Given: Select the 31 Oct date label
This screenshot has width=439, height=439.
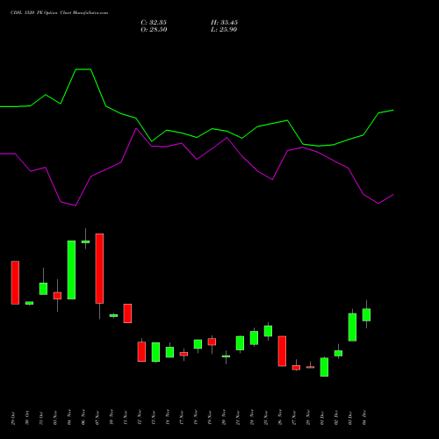Looking at the screenshot, I should [41, 418].
